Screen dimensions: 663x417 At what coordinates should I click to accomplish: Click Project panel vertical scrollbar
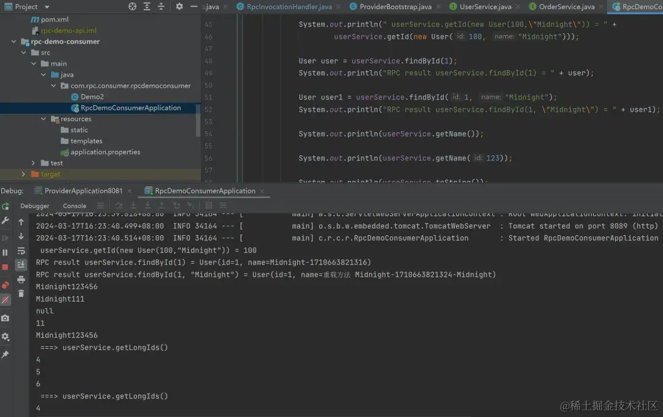click(198, 120)
